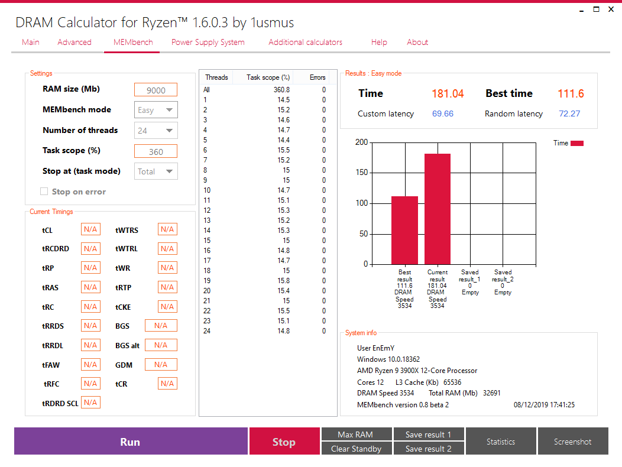Viewport: 622px width, 467px height.
Task: Click Save result 2 button
Action: click(x=429, y=448)
